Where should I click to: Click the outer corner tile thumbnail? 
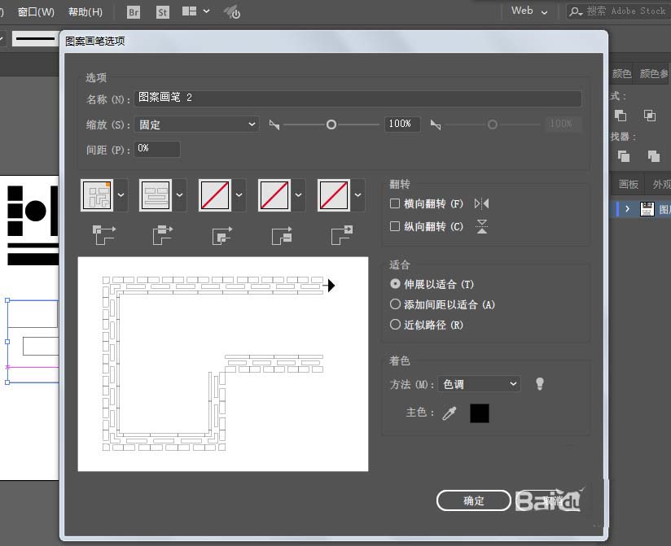pos(97,195)
